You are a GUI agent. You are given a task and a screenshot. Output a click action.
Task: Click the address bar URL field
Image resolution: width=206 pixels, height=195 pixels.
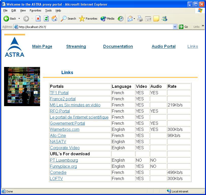[94, 27]
